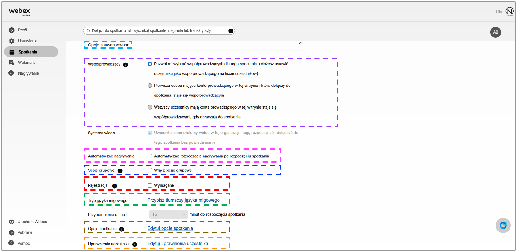Select 'Pierwsza osoba mająca konto prowadzącego' radio
This screenshot has height=252, width=517.
(x=150, y=86)
